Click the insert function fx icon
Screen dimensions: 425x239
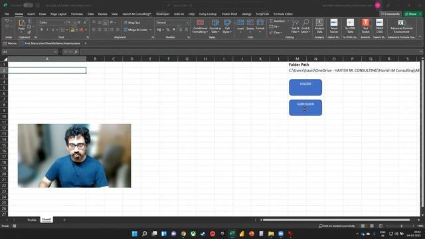[76, 52]
